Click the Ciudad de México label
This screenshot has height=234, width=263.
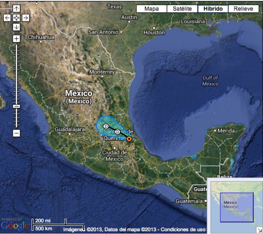pos(115,155)
